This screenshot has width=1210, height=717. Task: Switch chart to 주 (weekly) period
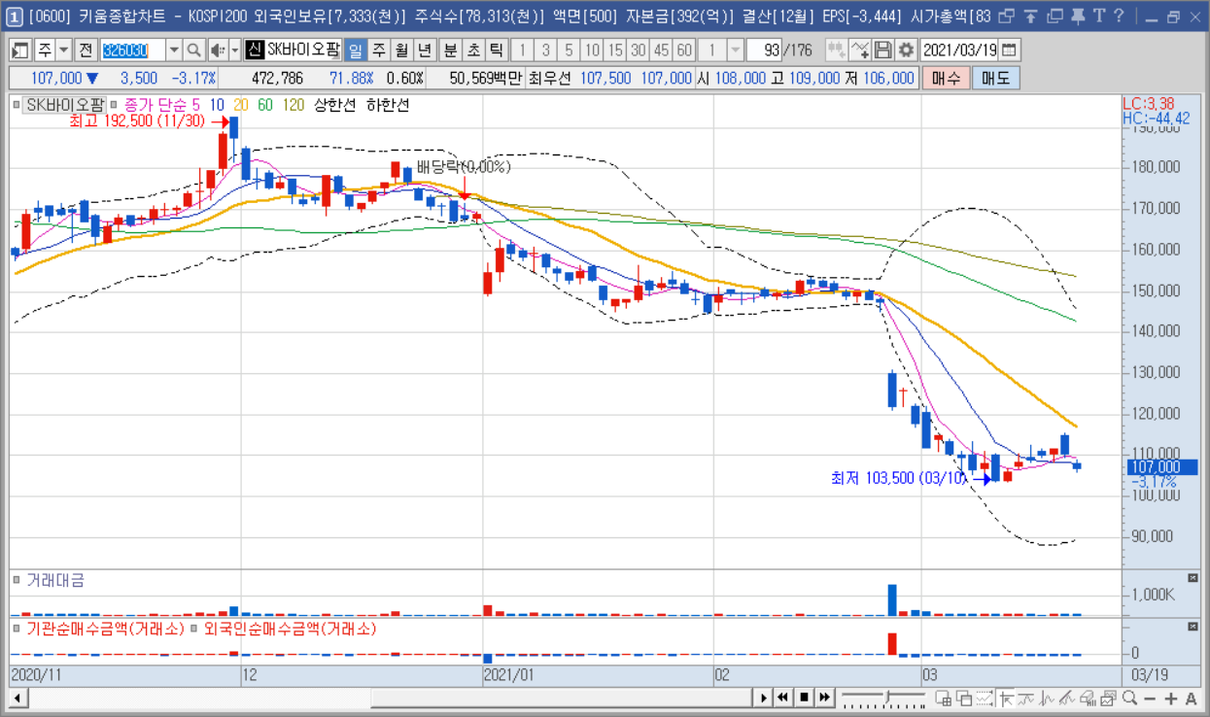[x=378, y=51]
